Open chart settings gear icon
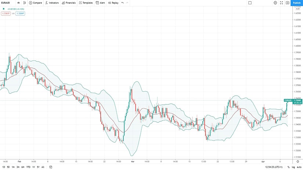Viewport: 303px width, 170px height. click(x=275, y=3)
